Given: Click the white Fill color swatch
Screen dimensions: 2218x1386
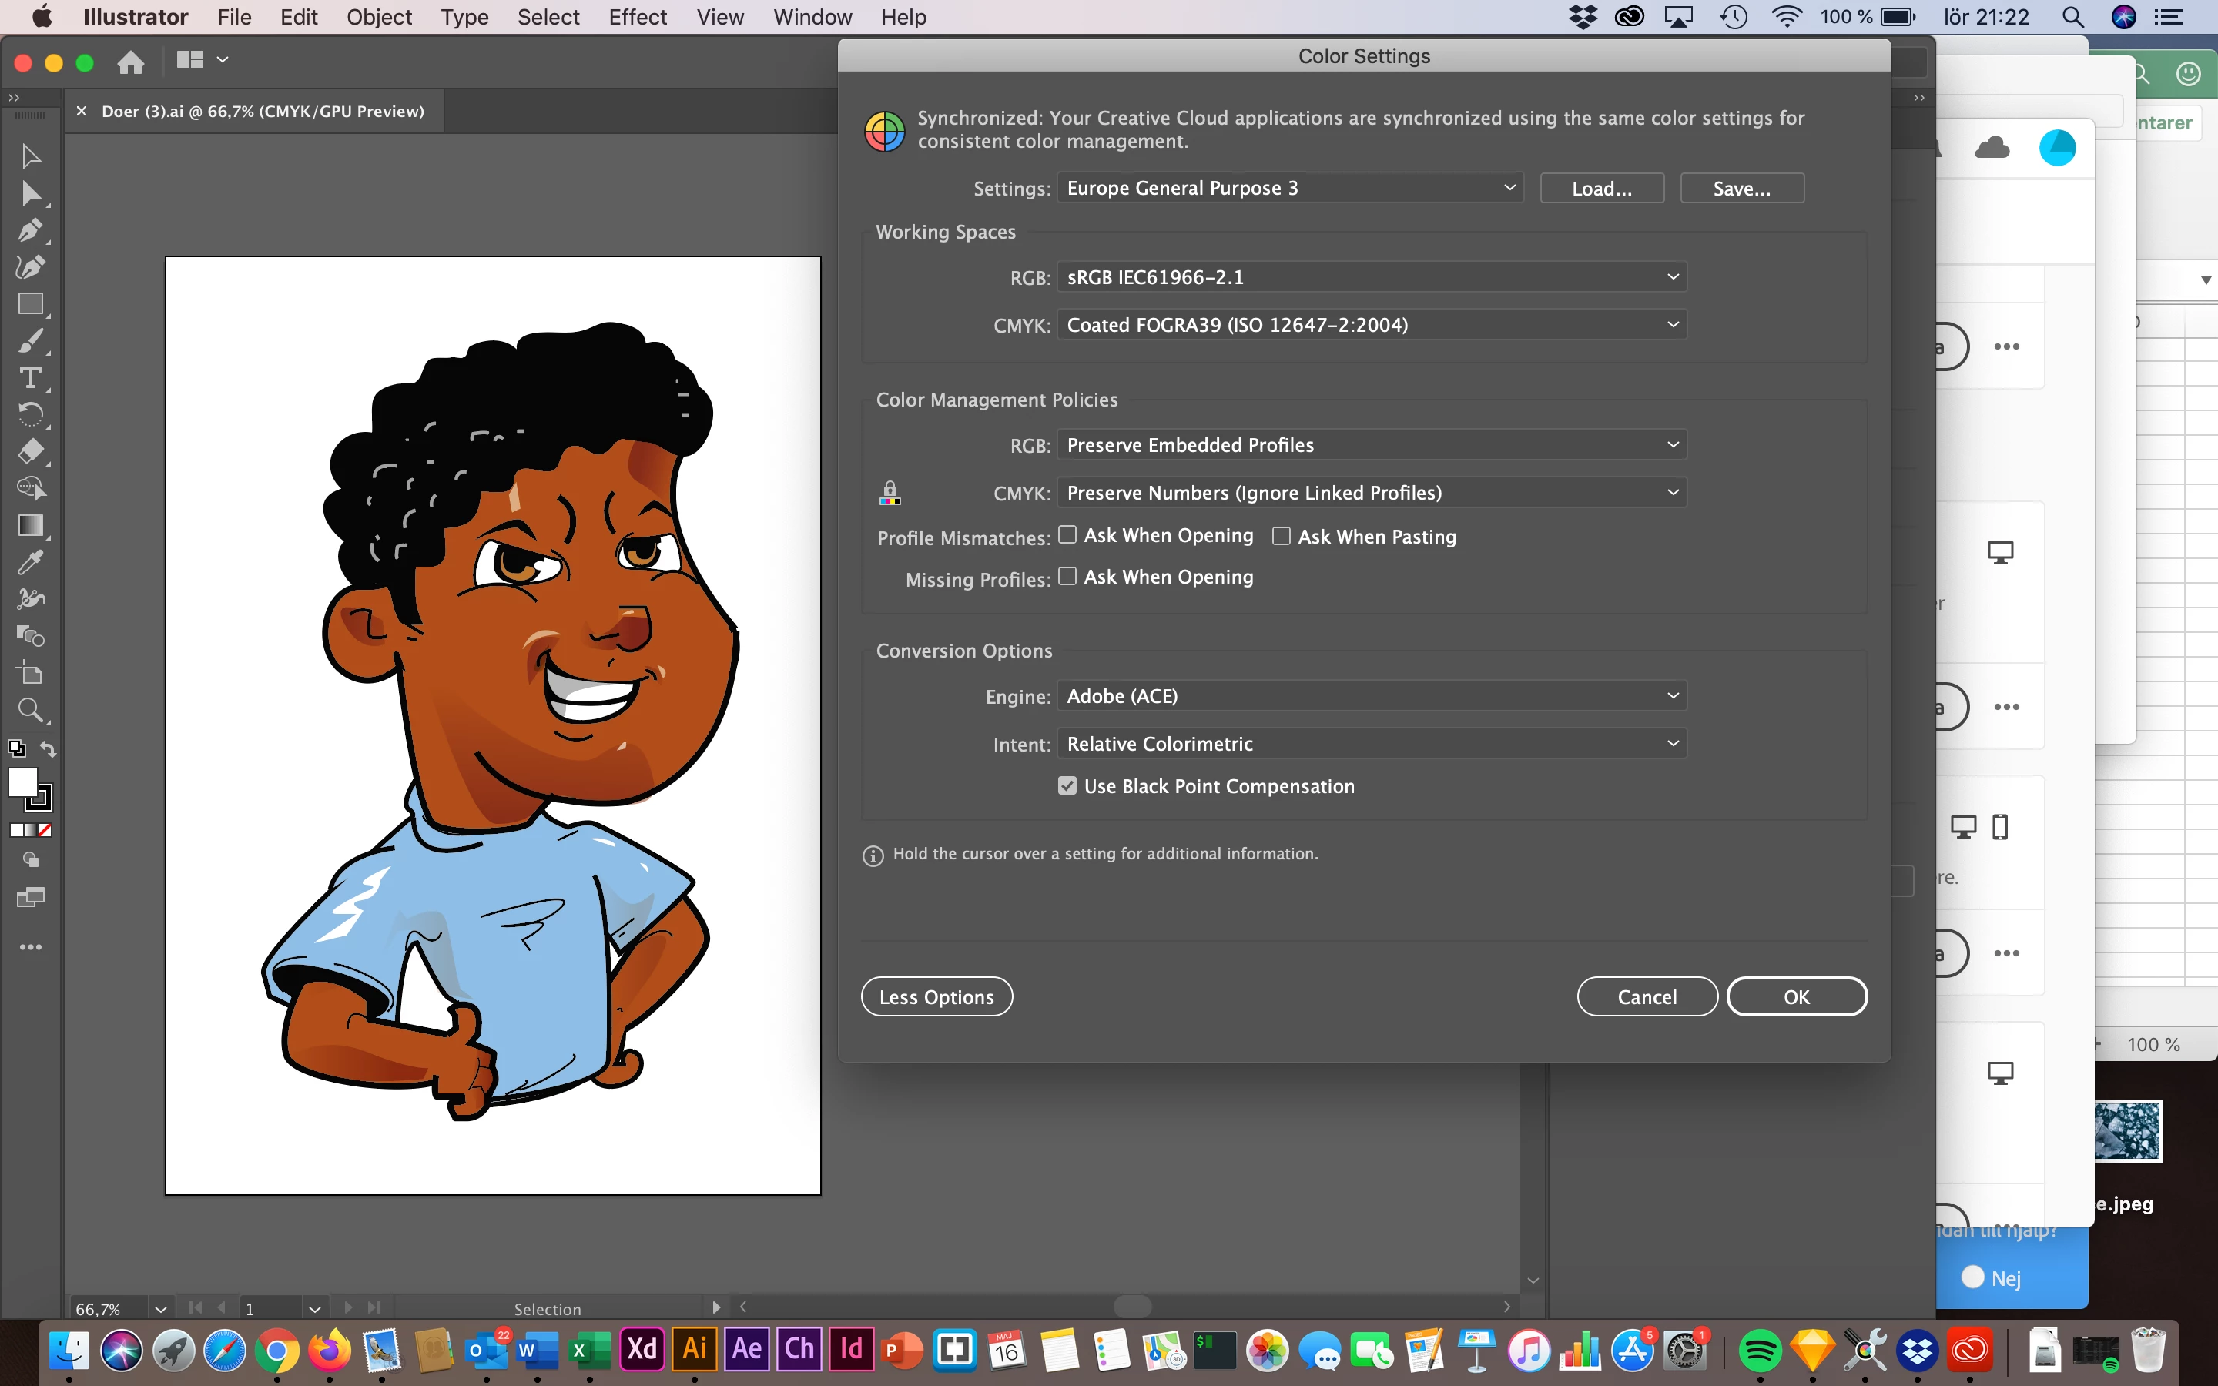Looking at the screenshot, I should point(22,782).
